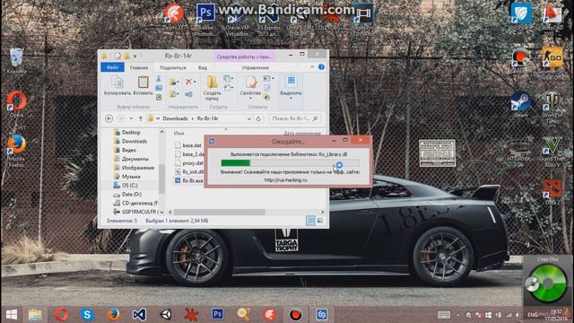Click the ENG language indicator in tray
The width and height of the screenshot is (574, 323).
tap(533, 315)
